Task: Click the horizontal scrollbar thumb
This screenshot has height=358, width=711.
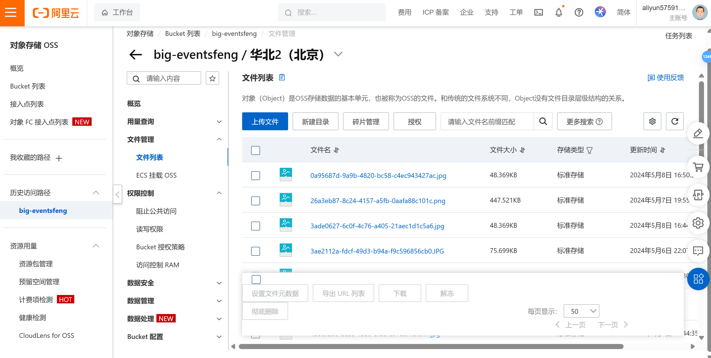Action: [431, 347]
